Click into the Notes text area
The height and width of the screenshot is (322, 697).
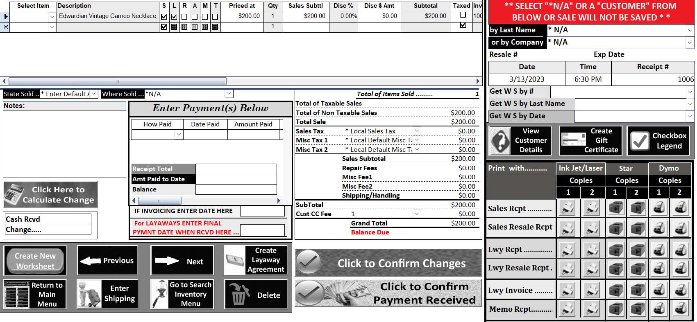[x=64, y=144]
